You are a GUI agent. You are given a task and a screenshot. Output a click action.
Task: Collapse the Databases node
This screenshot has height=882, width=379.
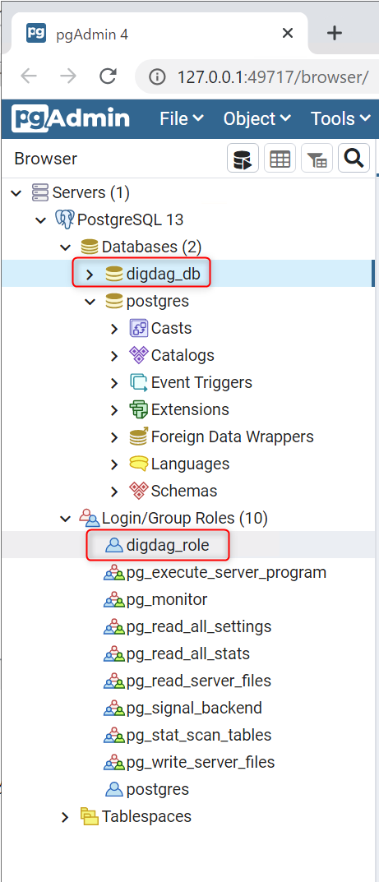point(66,247)
